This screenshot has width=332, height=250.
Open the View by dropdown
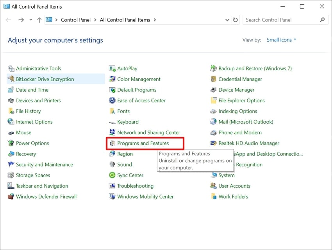click(x=281, y=39)
